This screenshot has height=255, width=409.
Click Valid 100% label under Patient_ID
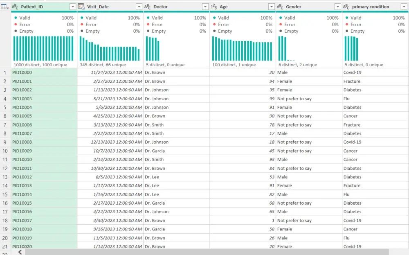click(x=44, y=18)
